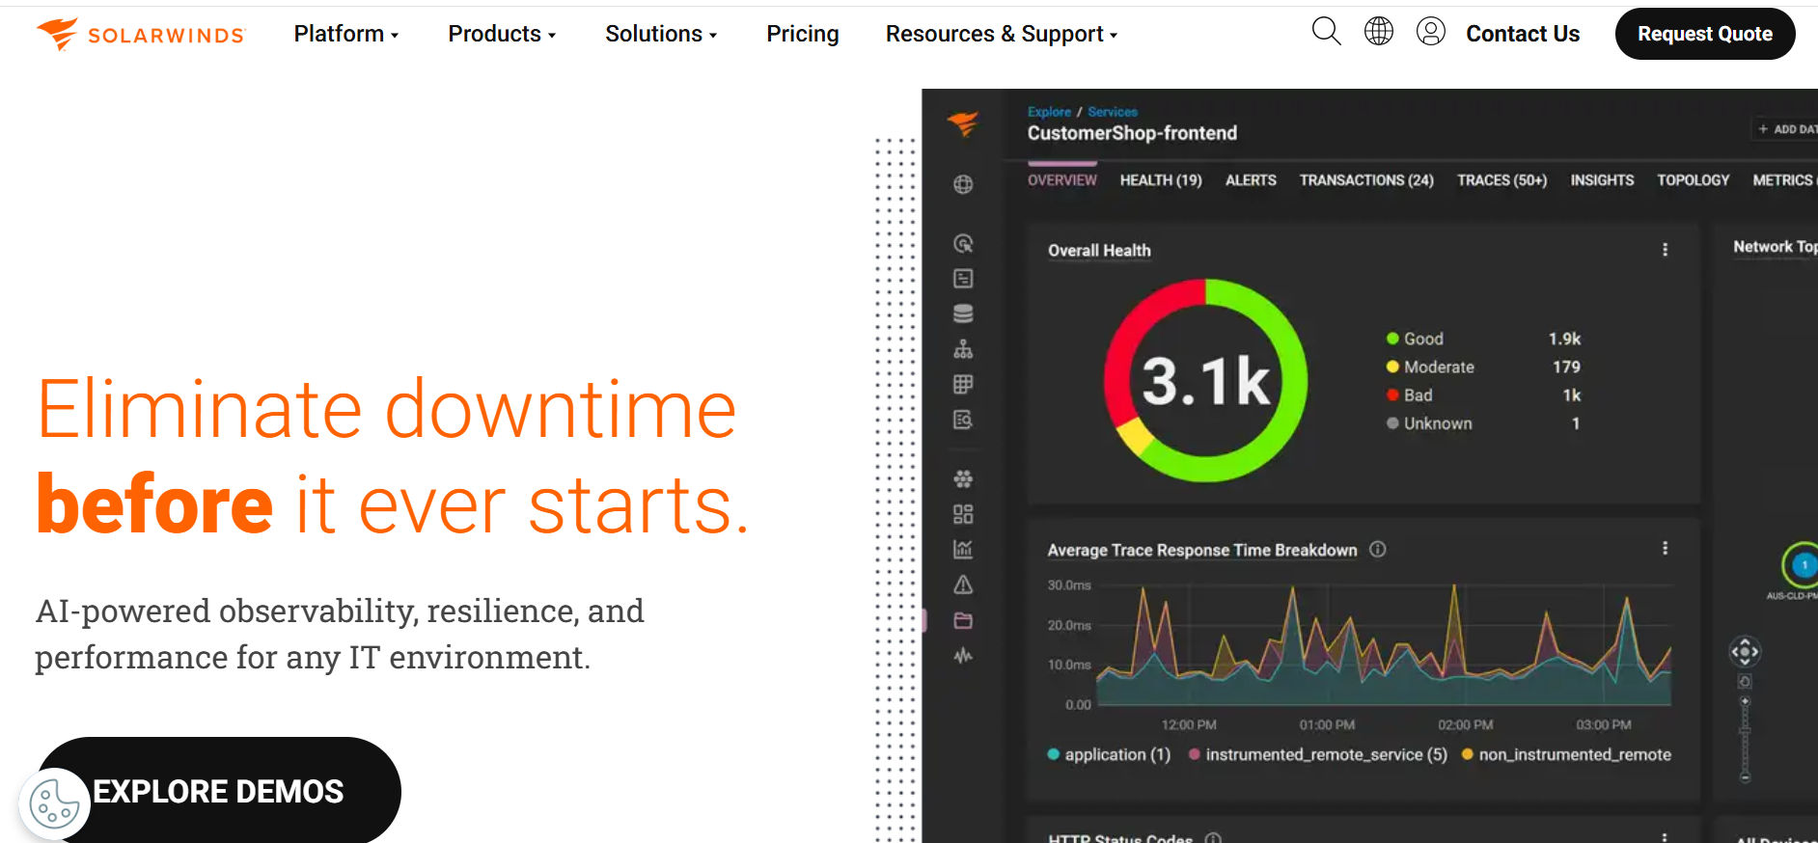Click the log search icon in dashboard sidebar
Viewport: 1818px width, 843px height.
coord(963,420)
